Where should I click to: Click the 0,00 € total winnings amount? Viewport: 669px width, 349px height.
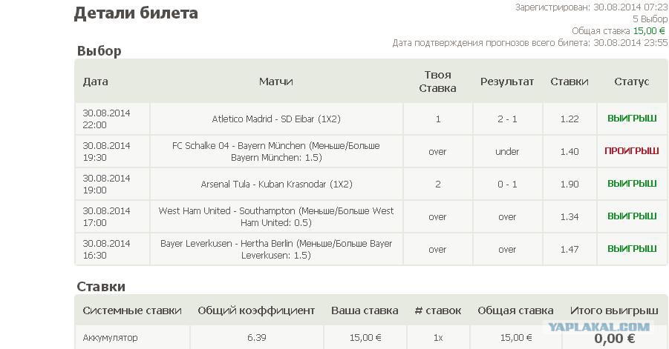[x=614, y=339]
